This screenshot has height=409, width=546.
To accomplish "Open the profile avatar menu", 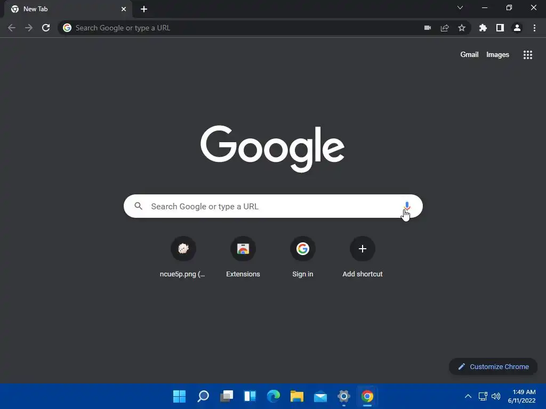I will tap(517, 28).
